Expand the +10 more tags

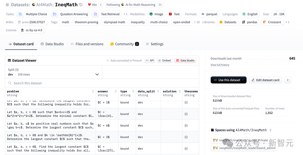197,22
